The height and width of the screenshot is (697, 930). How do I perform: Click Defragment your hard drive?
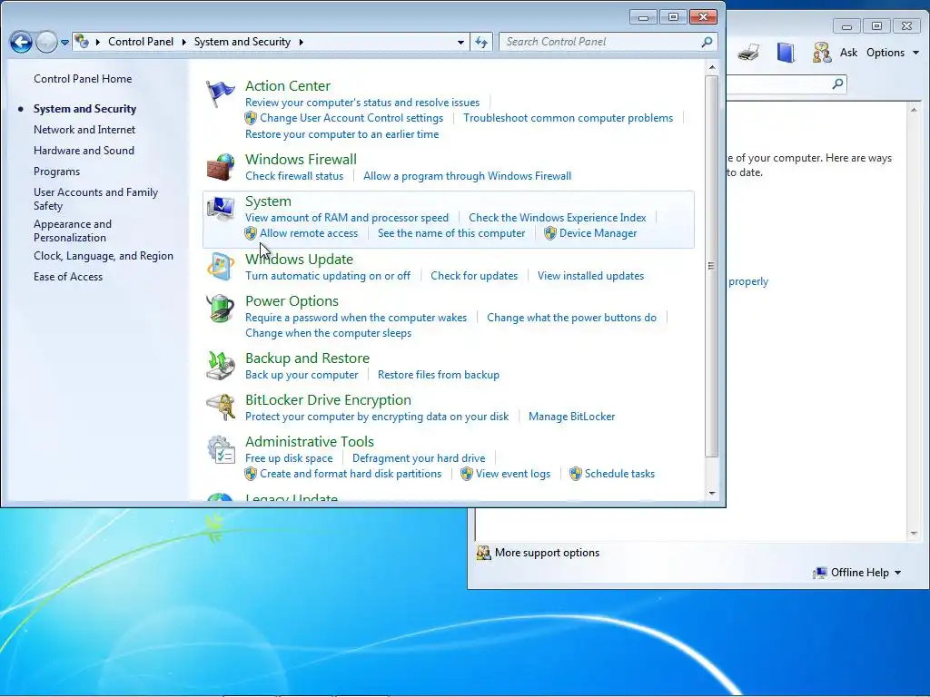419,458
